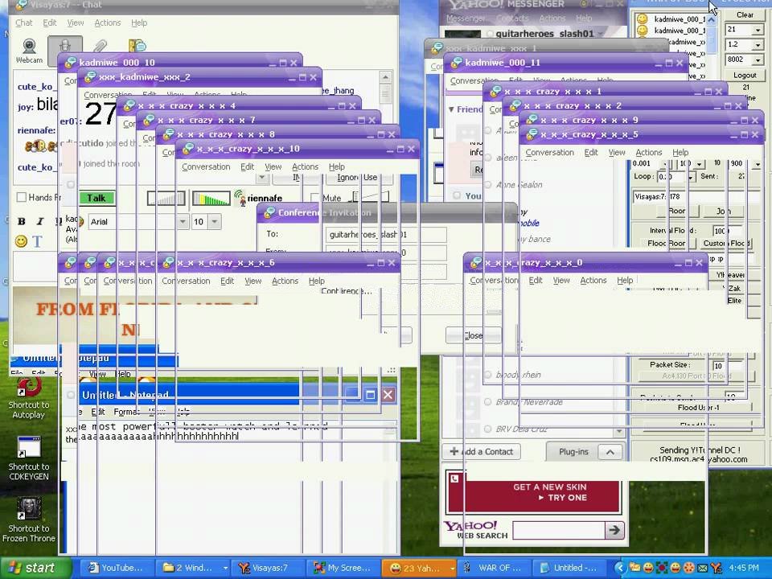Viewport: 772px width, 579px height.
Task: Open the Webcam icon in Visayas:7 chat
Action: (x=29, y=51)
